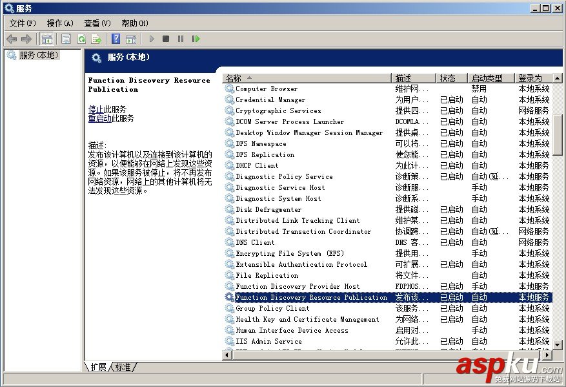Select Encrypting File System (EFS) row

pyautogui.click(x=387, y=253)
